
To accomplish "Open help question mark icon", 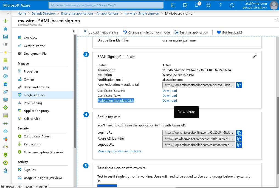I will [220, 5].
